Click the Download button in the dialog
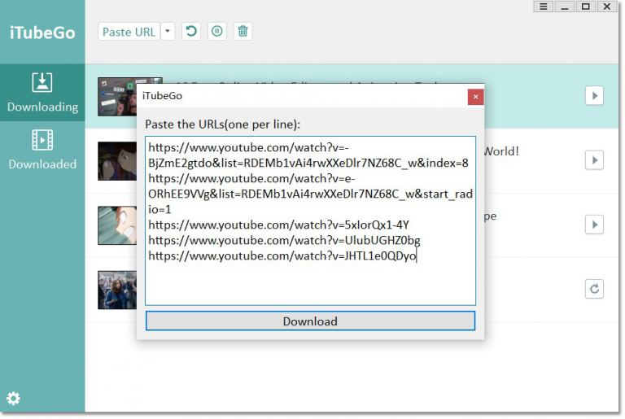 point(310,321)
